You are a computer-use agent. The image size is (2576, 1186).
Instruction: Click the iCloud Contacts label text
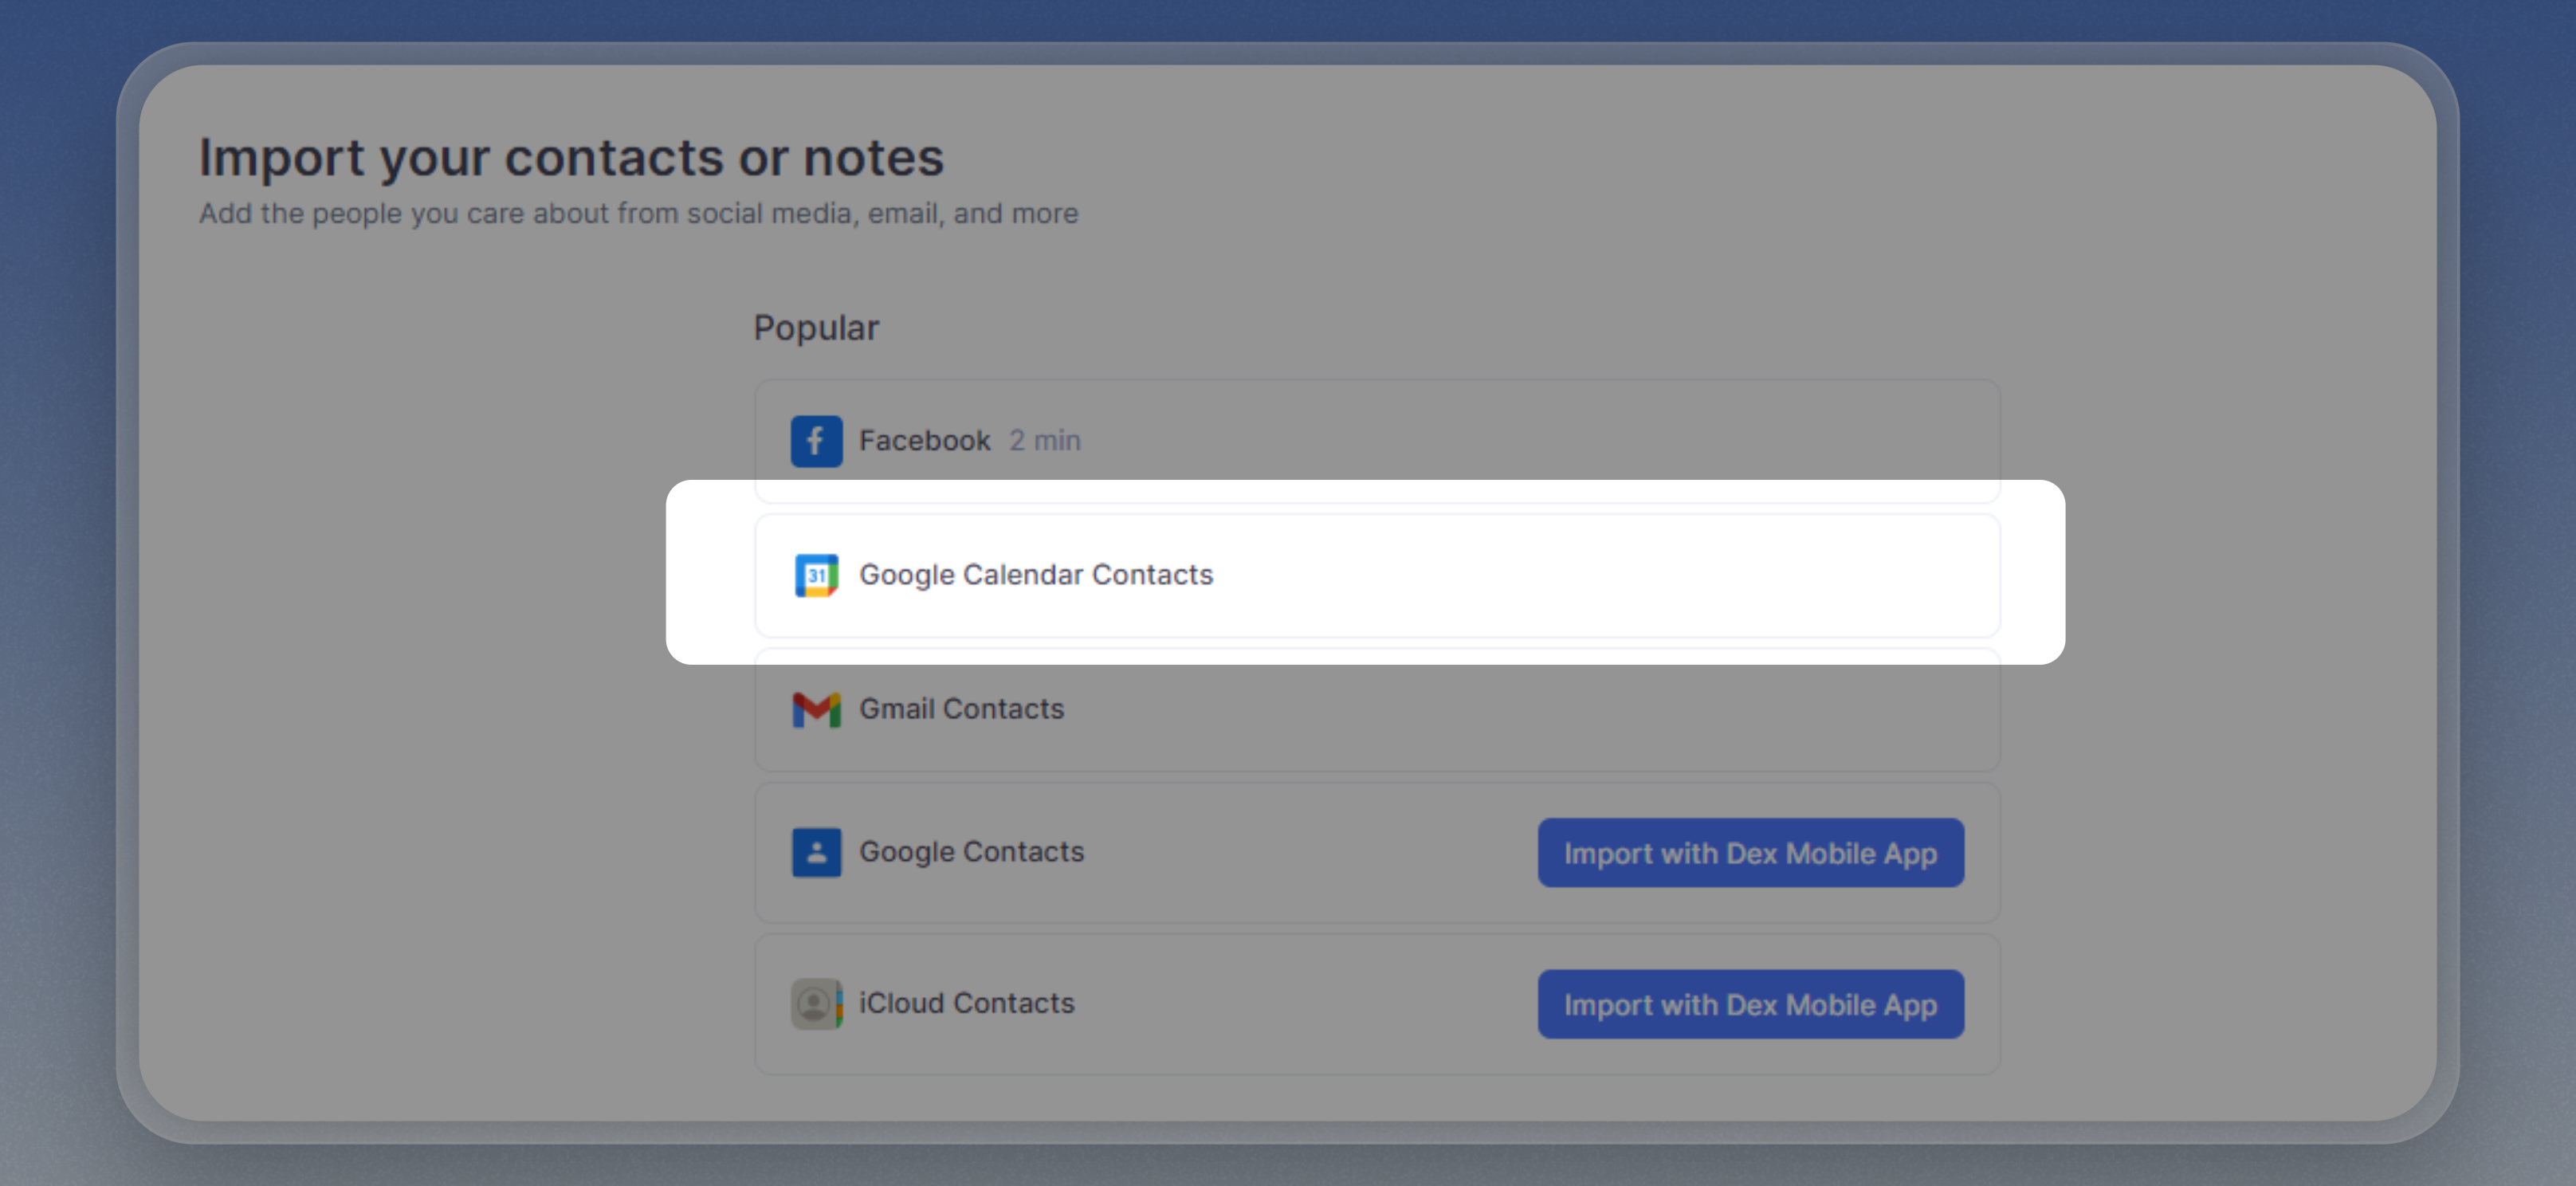tap(966, 1003)
